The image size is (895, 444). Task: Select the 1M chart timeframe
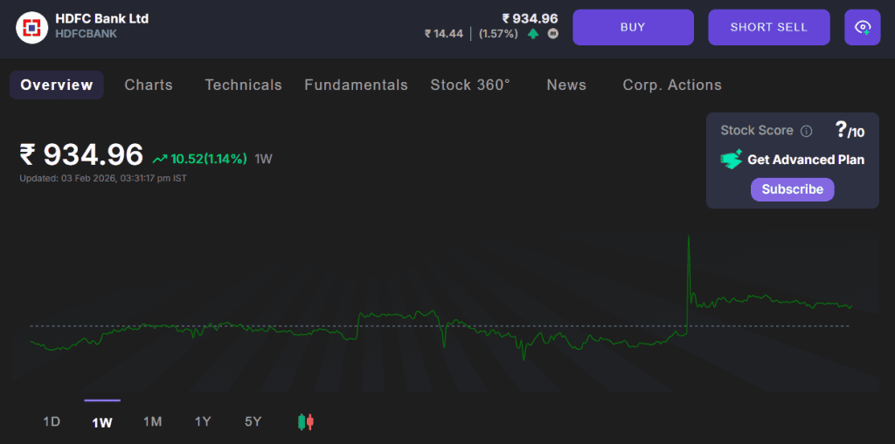[x=153, y=422]
